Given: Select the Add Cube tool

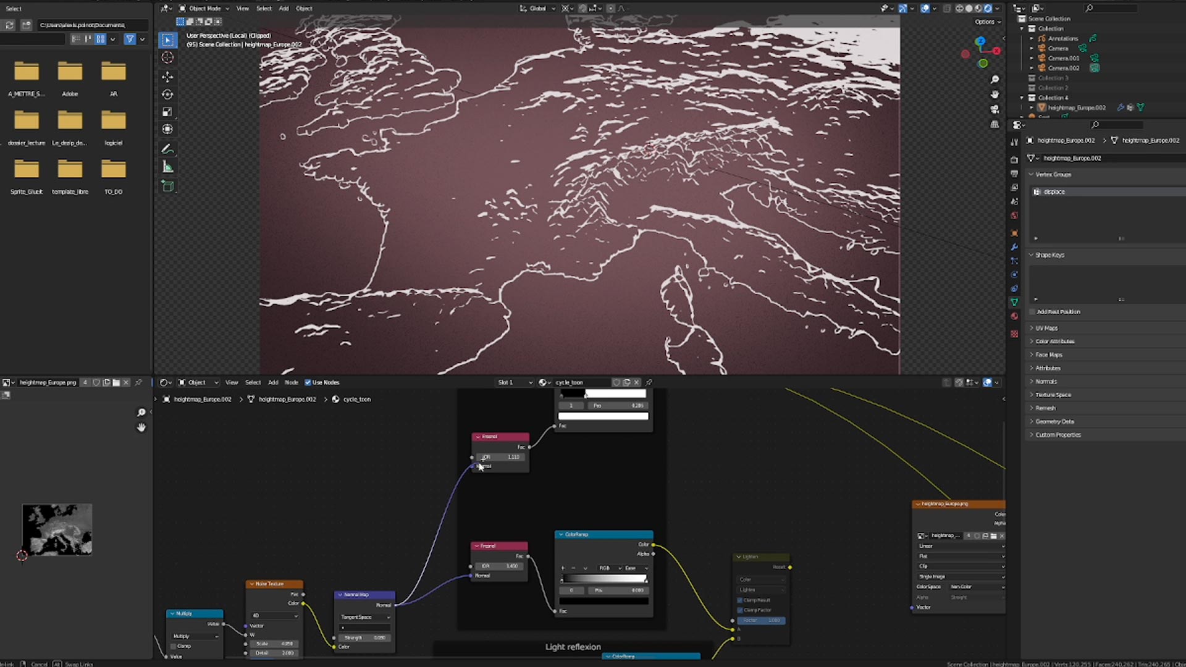Looking at the screenshot, I should tap(167, 186).
